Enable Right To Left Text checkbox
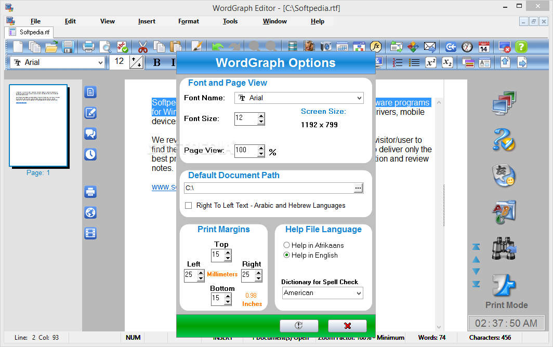This screenshot has width=553, height=347. coord(189,206)
